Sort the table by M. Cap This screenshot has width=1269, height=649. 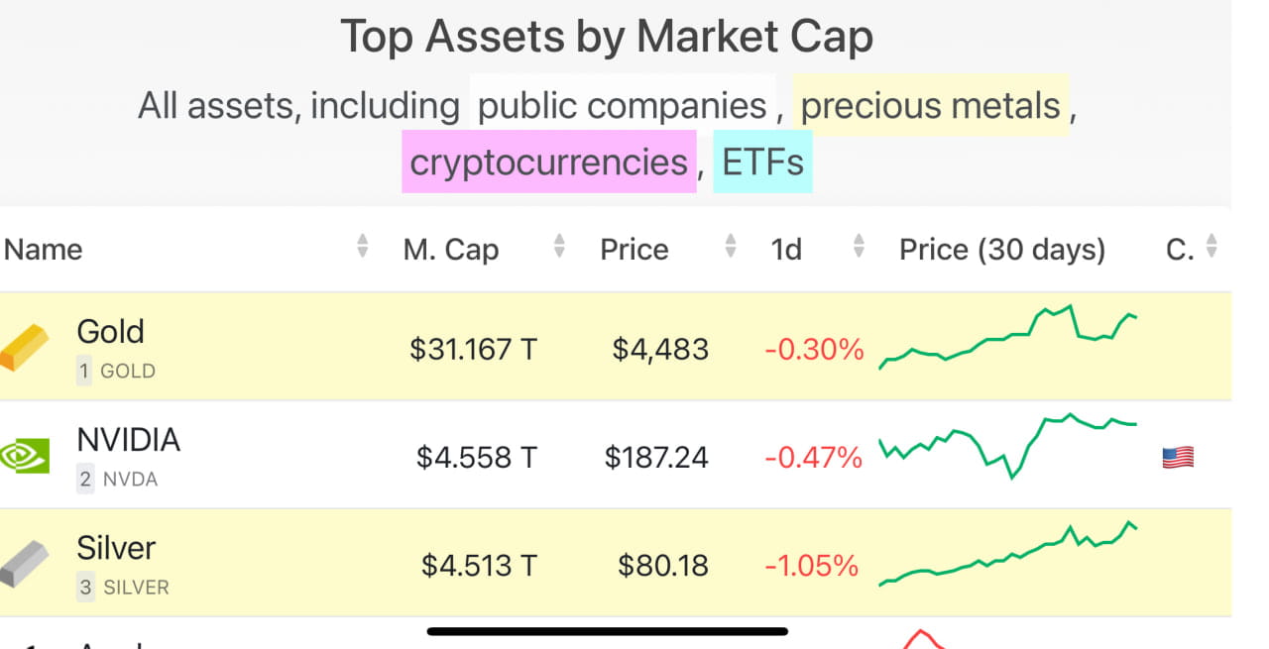pyautogui.click(x=451, y=249)
